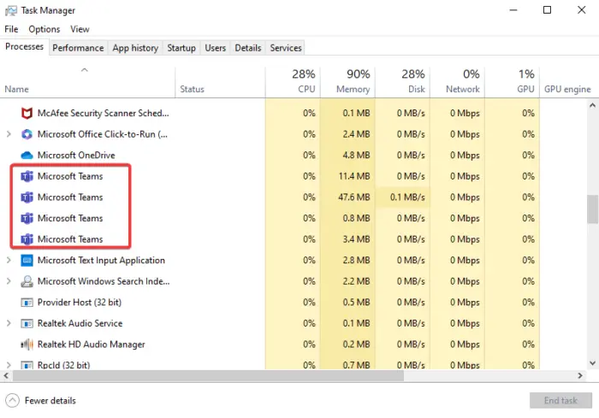This screenshot has height=418, width=599.
Task: Click the Provider Host (32 bit) icon
Action: tap(27, 303)
